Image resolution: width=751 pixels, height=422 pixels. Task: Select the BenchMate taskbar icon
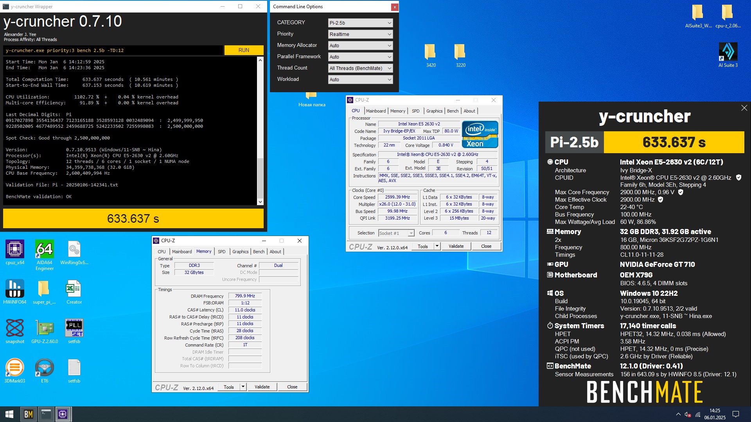tap(28, 414)
